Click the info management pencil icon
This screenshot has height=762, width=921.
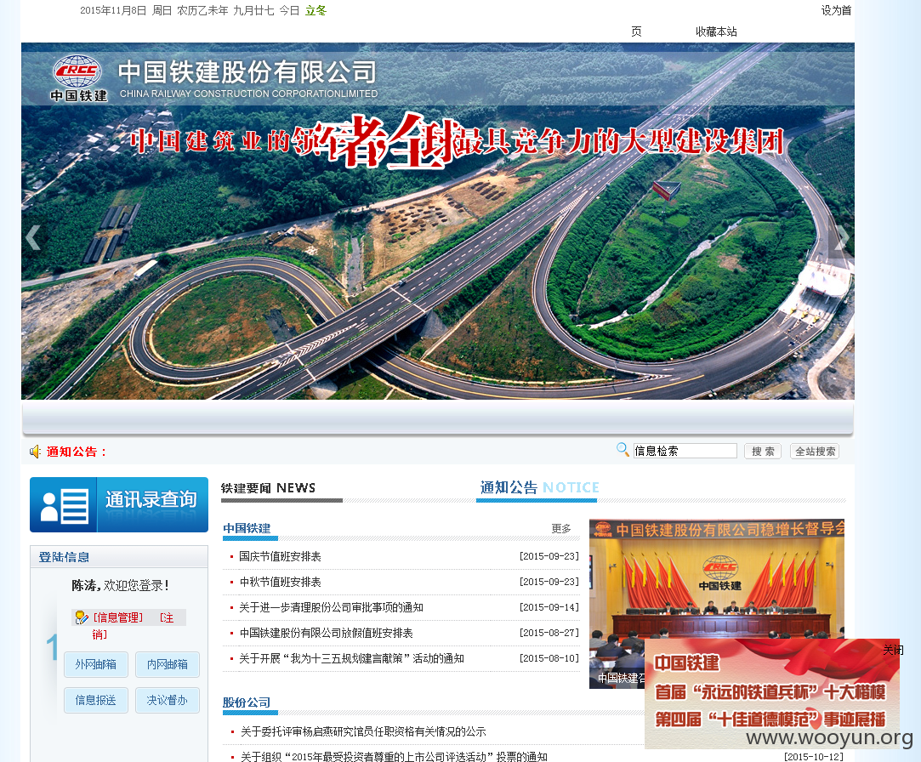[x=81, y=617]
